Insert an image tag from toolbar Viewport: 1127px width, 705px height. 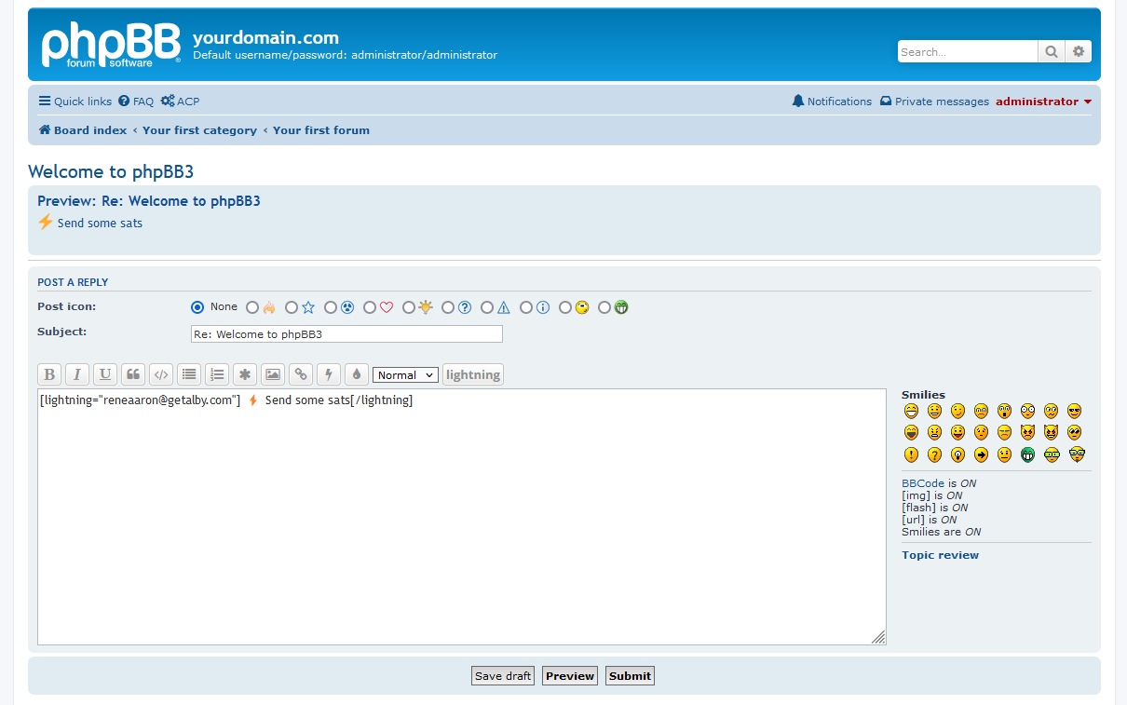(x=273, y=374)
